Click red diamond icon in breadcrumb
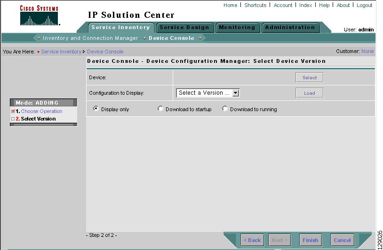The width and height of the screenshot is (383, 250). 39,52
